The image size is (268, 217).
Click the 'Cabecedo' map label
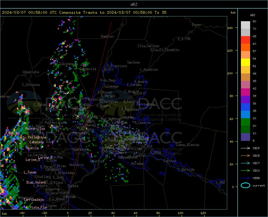click(37, 142)
